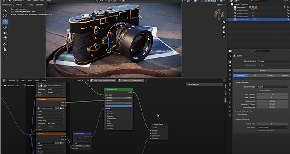
Task: Choose the Annotate tool in viewport toolbar
Action: tap(5, 44)
